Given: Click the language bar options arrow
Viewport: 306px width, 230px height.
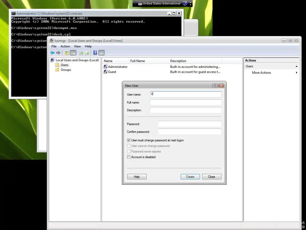Looking at the screenshot, I should pyautogui.click(x=190, y=4).
